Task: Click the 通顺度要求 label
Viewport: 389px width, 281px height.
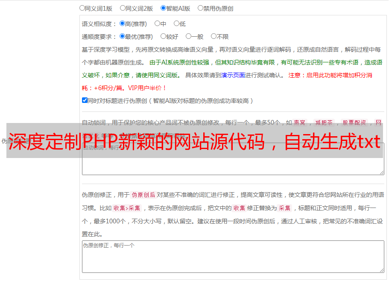Action: click(x=99, y=37)
